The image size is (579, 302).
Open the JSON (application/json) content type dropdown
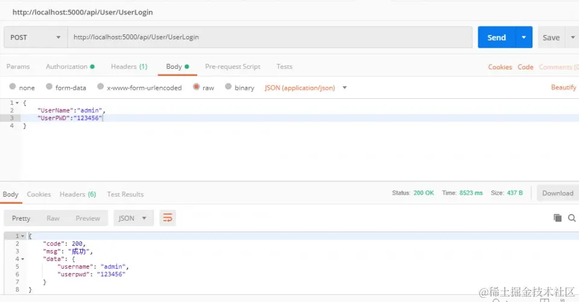(x=306, y=88)
